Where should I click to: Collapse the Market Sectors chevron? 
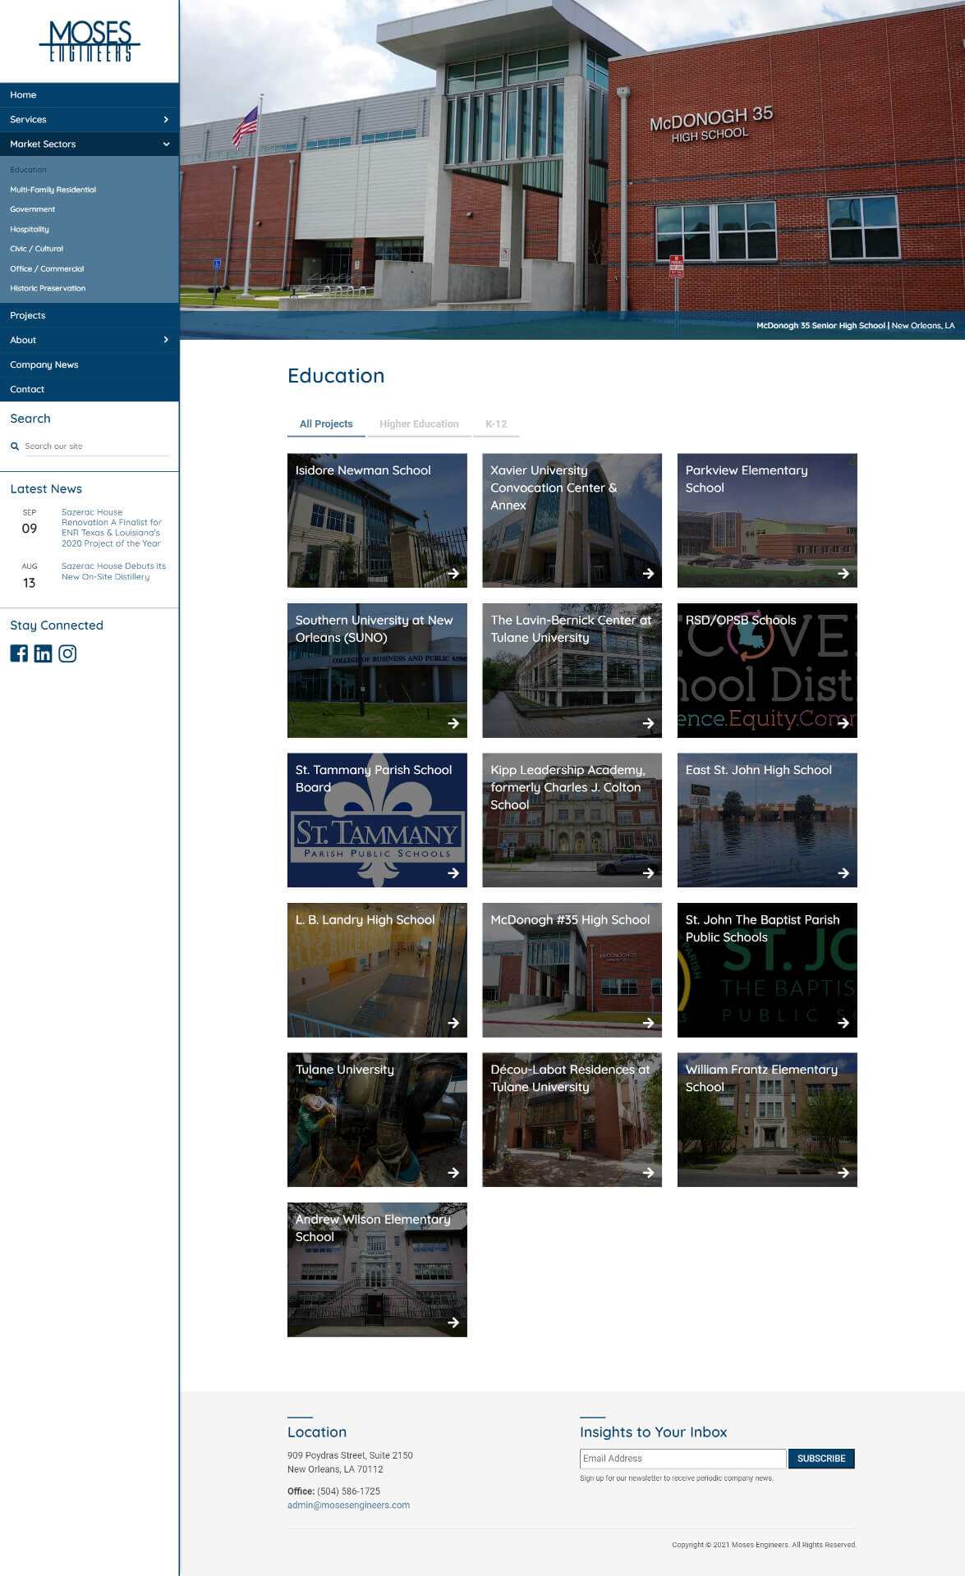click(x=166, y=144)
